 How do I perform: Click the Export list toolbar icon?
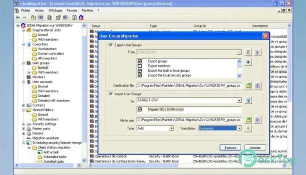(49, 17)
